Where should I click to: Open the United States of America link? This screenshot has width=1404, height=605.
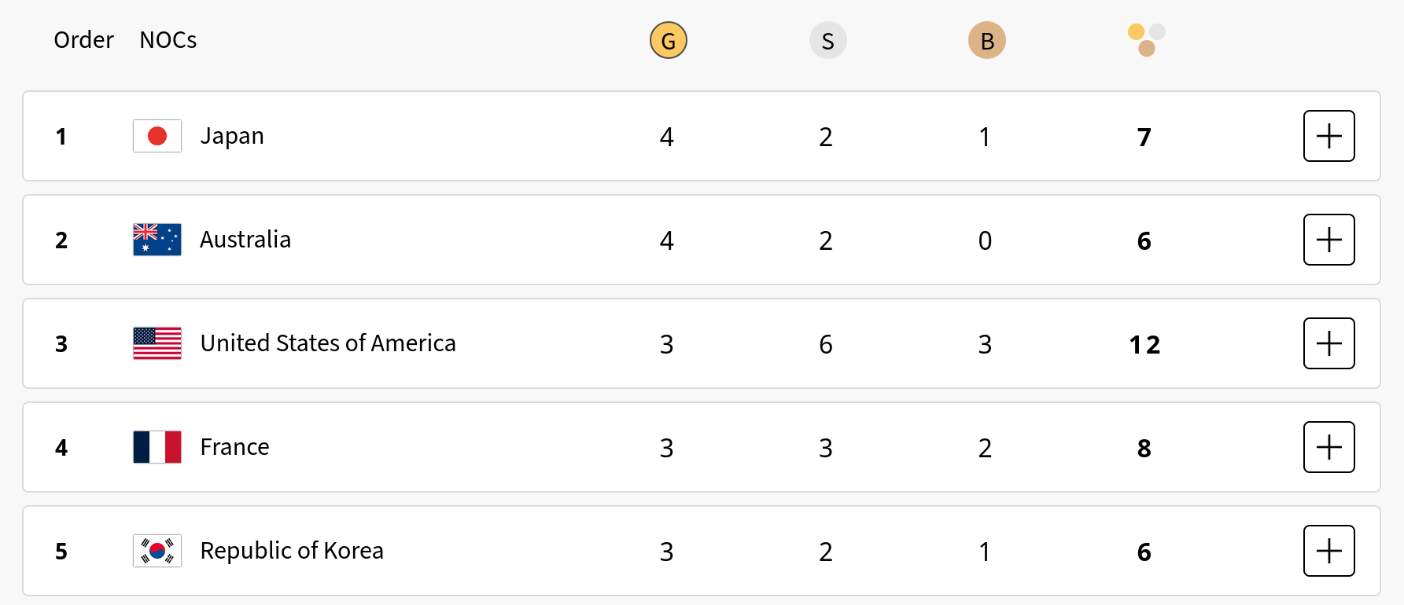click(328, 343)
